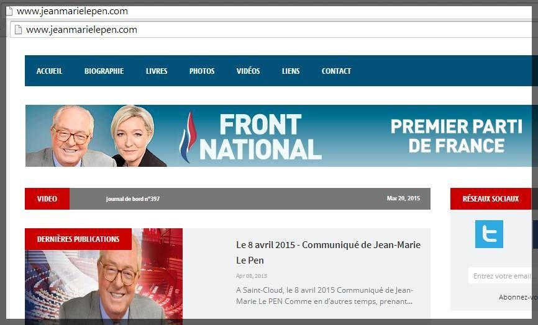Viewport: 538px width, 325px height.
Task: Open the 8 avril 2015 Communiqué article title
Action: (x=328, y=252)
